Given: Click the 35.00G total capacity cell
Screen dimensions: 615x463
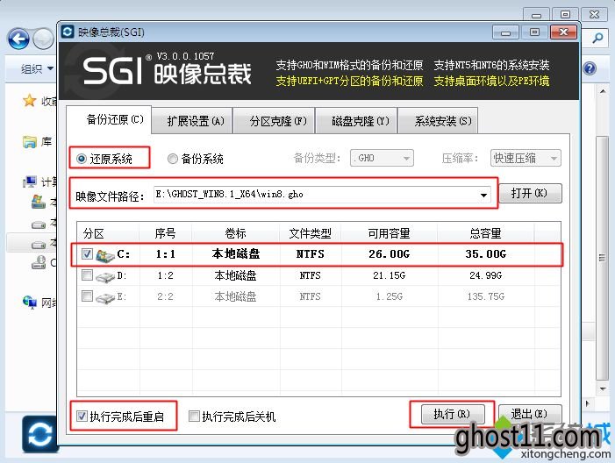Looking at the screenshot, I should 485,254.
